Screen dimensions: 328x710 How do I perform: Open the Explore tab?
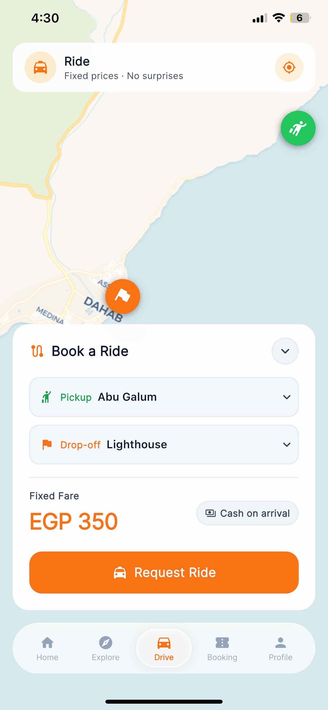pyautogui.click(x=106, y=648)
